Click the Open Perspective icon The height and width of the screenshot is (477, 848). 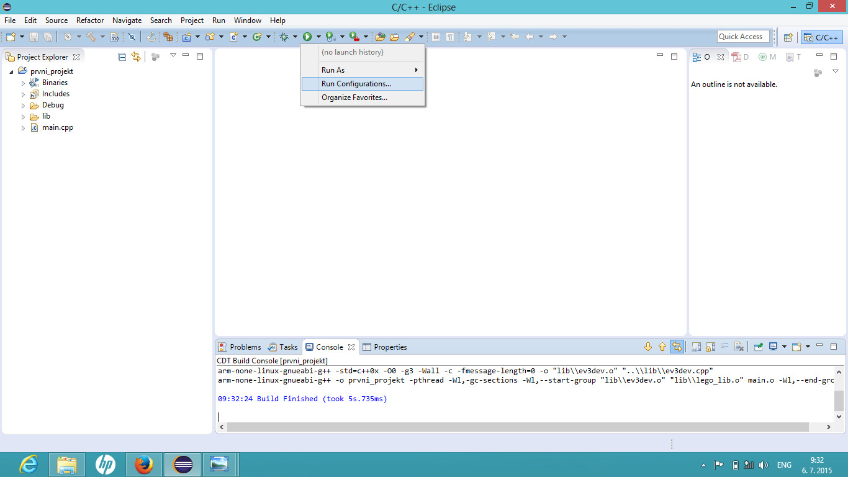point(788,37)
